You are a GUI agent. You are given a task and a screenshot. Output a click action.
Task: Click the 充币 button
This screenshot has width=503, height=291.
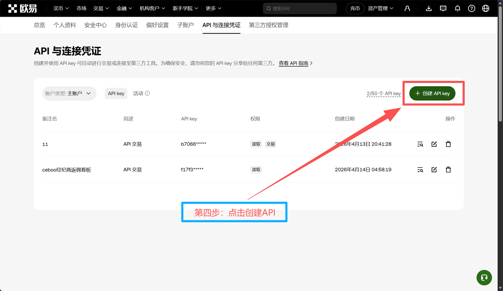[355, 8]
